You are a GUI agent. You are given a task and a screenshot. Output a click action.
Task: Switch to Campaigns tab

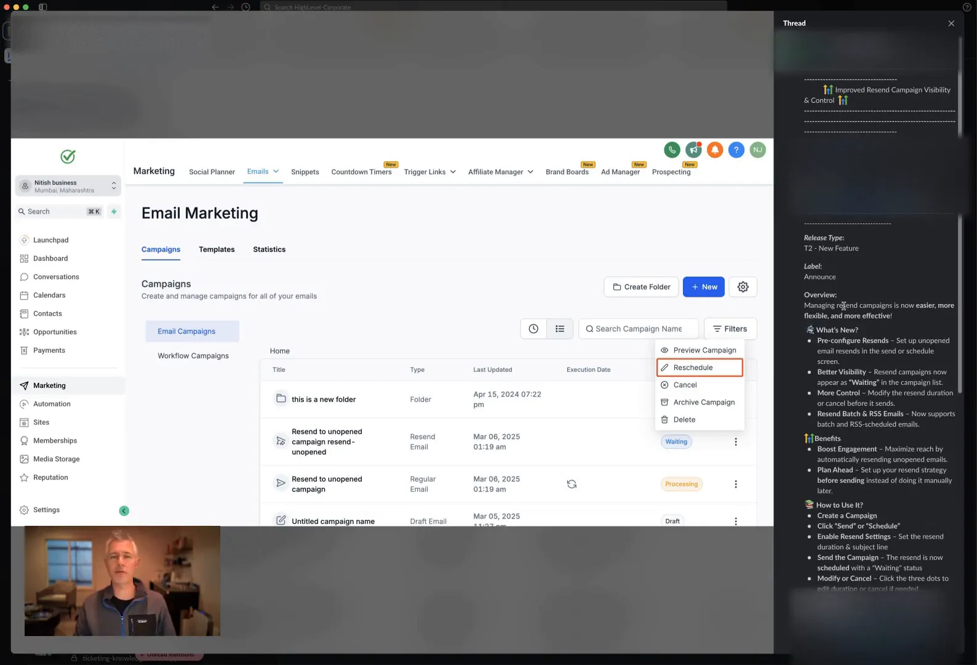pyautogui.click(x=161, y=249)
